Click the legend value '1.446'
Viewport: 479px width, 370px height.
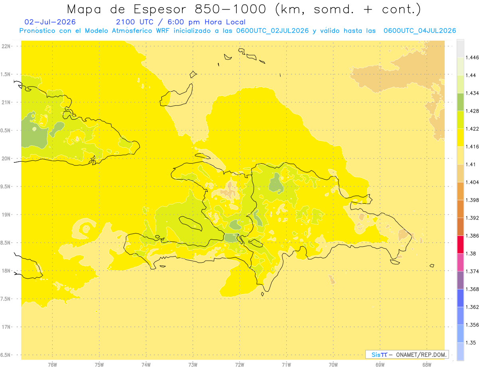coord(472,57)
